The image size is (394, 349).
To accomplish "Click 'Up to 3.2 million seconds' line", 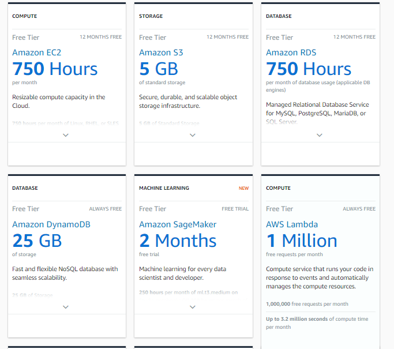I will coord(317,323).
